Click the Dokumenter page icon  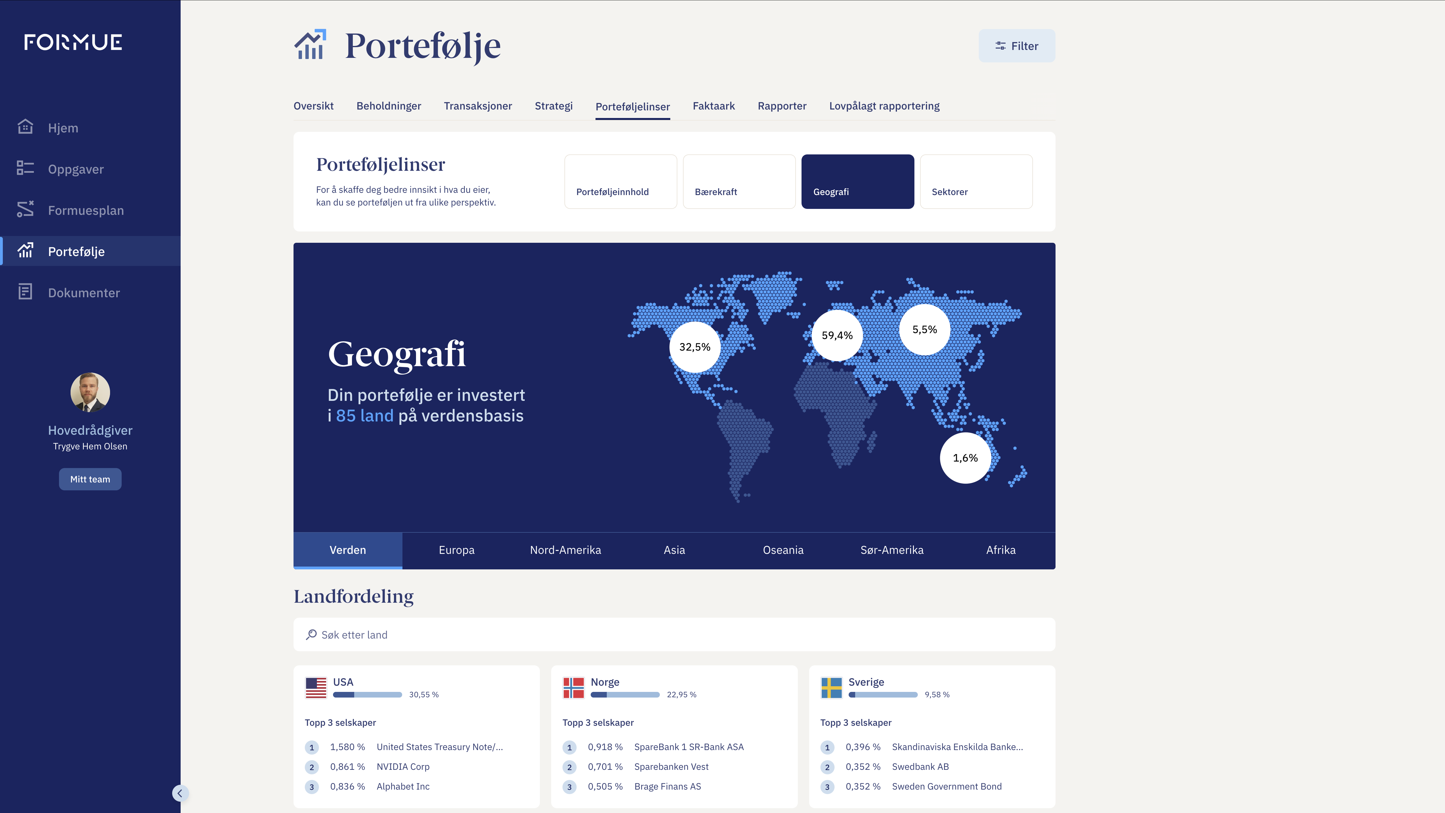point(25,292)
